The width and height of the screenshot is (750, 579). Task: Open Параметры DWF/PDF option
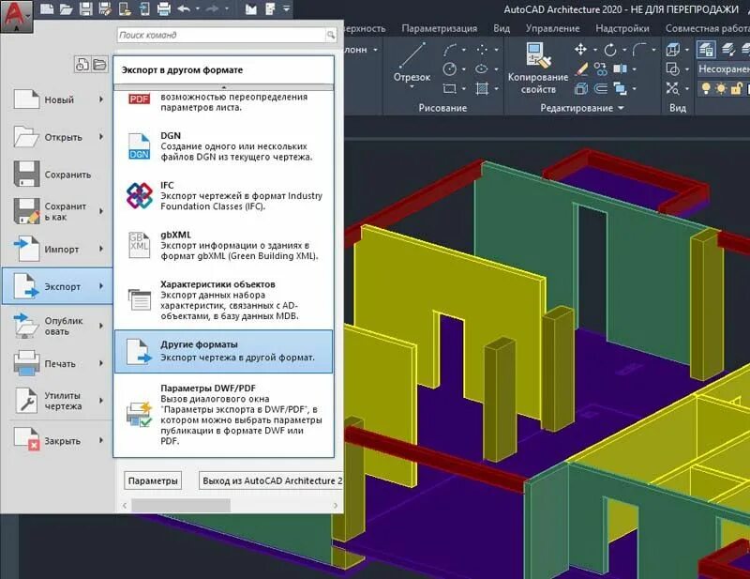223,414
